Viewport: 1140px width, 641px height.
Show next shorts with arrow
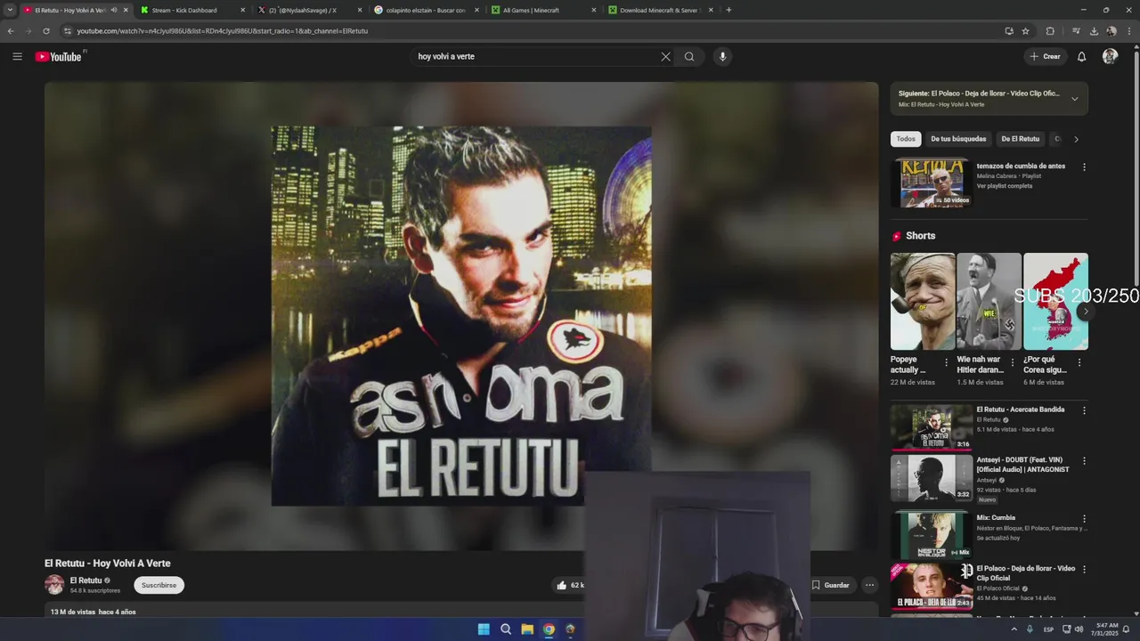tap(1085, 312)
